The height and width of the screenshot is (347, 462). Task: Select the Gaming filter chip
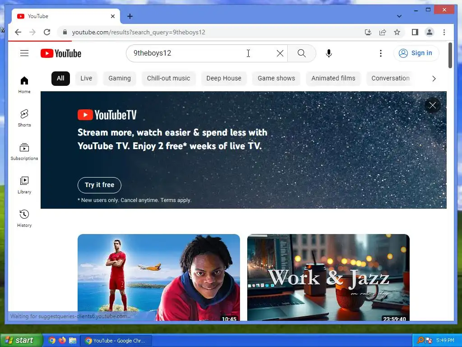click(x=119, y=78)
